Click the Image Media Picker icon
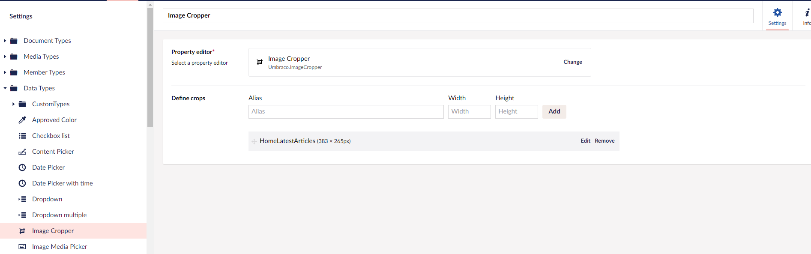Image resolution: width=811 pixels, height=254 pixels. coord(22,247)
